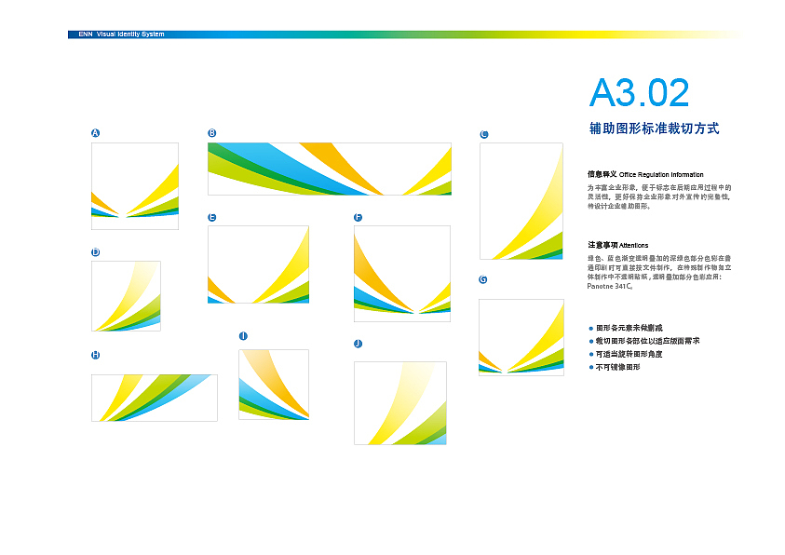Click paragraph starting 为丰富企业形象
This screenshot has width=785, height=555.
click(659, 196)
